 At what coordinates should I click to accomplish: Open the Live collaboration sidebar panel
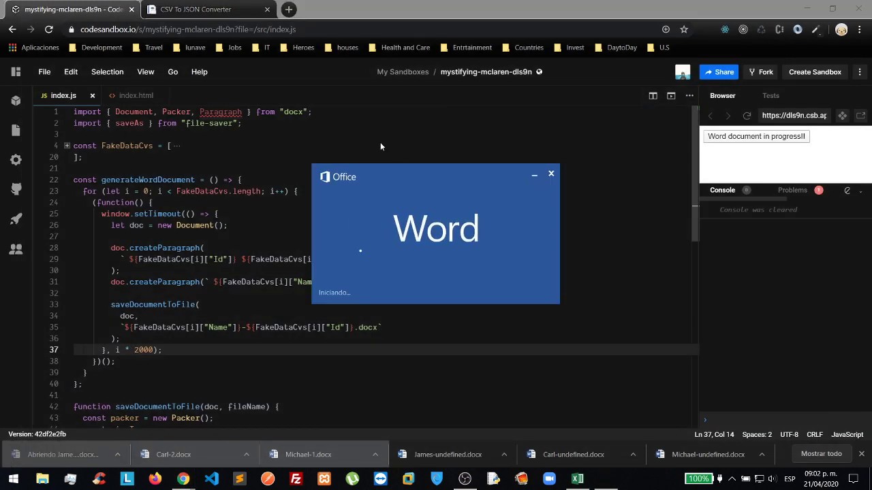tap(16, 249)
